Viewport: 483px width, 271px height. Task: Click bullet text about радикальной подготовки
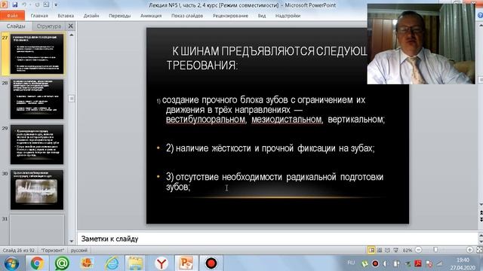tap(275, 181)
